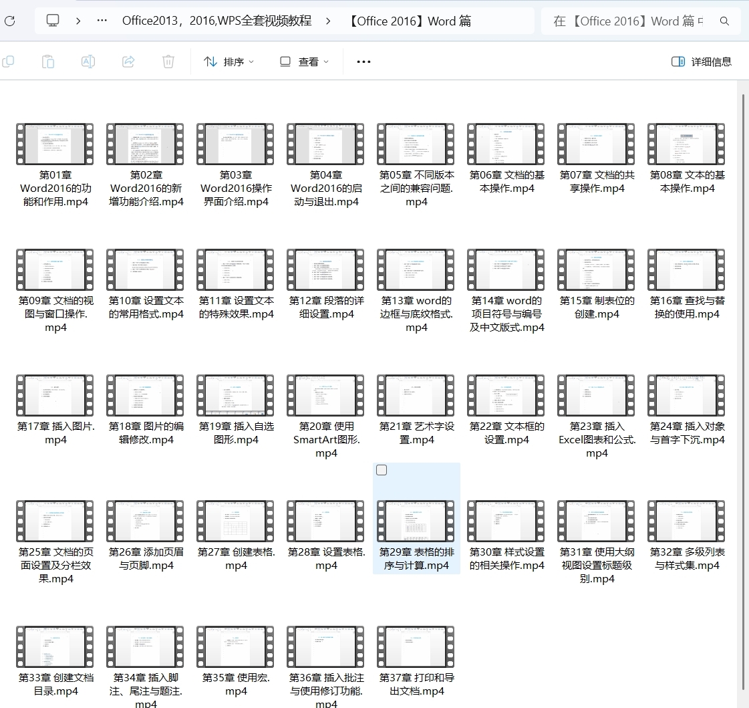Click the Paste toolbar icon
The image size is (749, 708).
click(x=47, y=62)
